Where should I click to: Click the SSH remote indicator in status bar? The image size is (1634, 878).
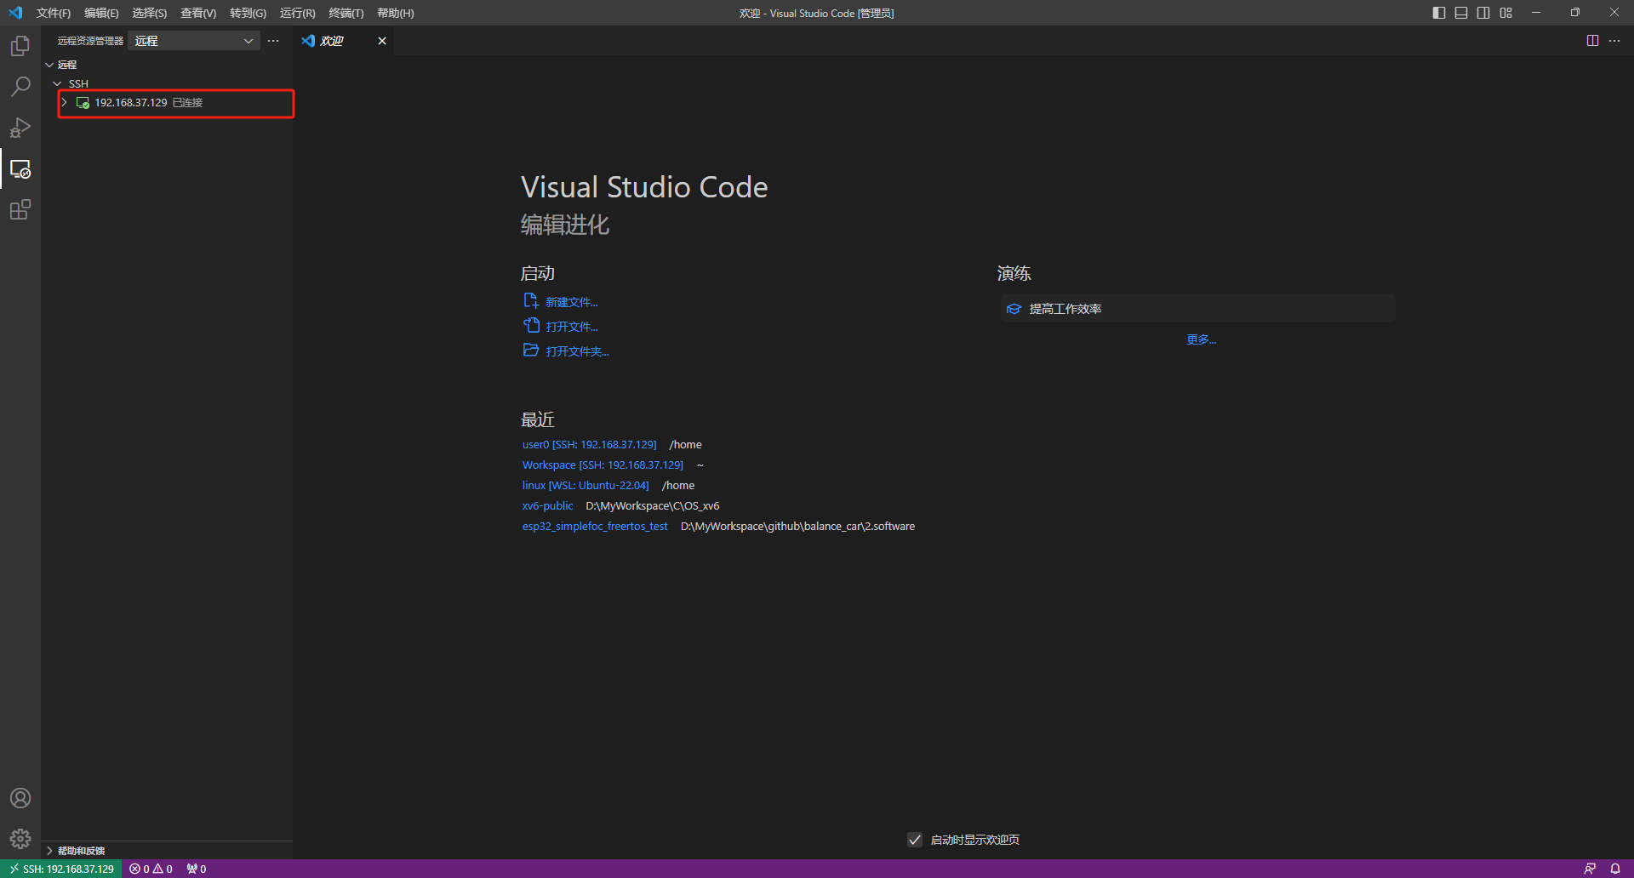coord(62,869)
